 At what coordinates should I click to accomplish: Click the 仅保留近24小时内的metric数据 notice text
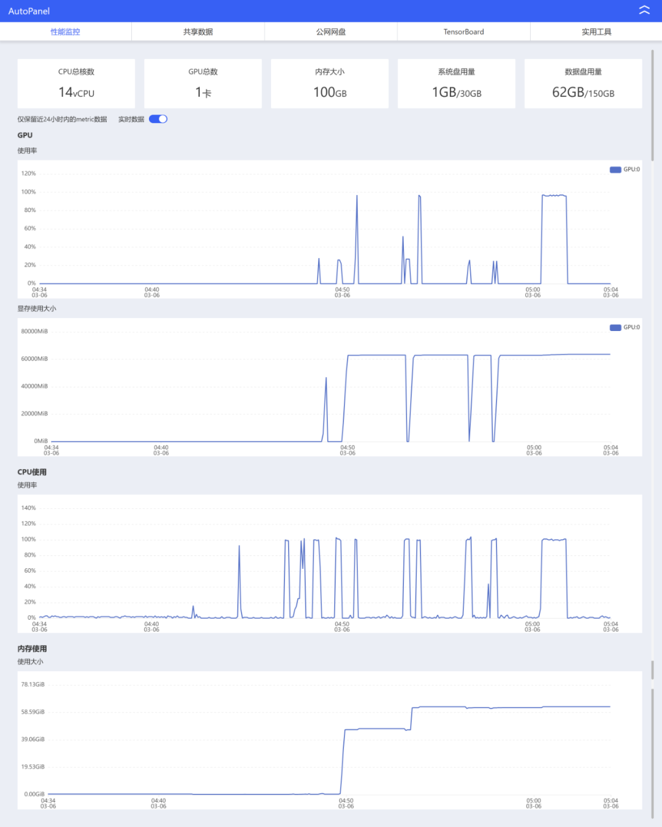click(62, 120)
